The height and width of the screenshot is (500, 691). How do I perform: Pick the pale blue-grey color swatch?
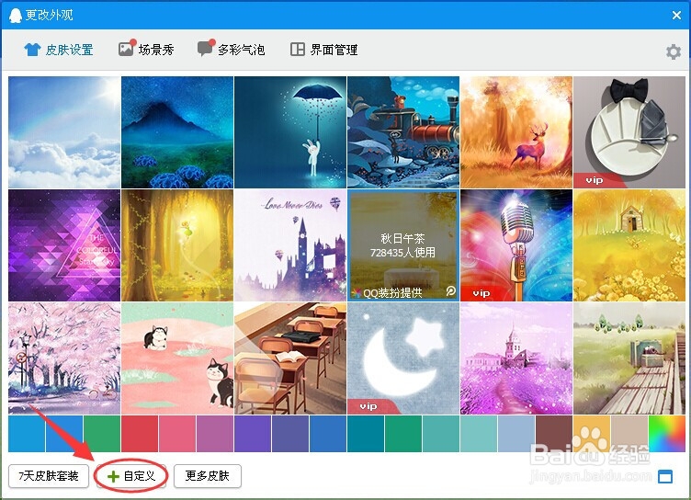click(x=516, y=434)
